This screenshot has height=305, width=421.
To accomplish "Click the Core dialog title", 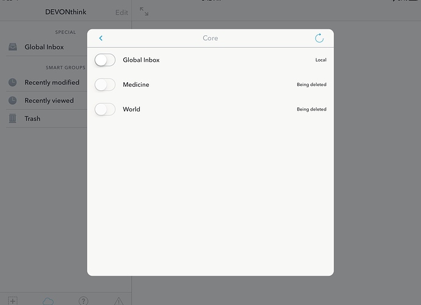I will coord(210,38).
